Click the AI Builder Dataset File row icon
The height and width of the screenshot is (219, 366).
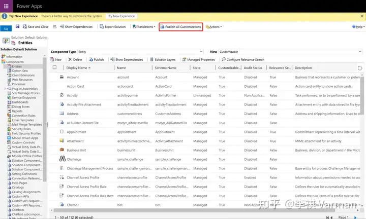[62, 122]
